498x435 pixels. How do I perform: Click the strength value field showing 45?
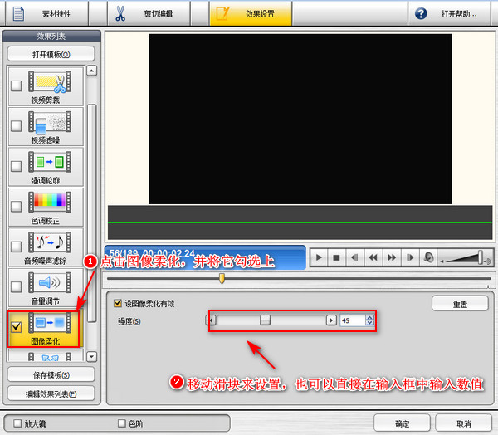coord(353,320)
